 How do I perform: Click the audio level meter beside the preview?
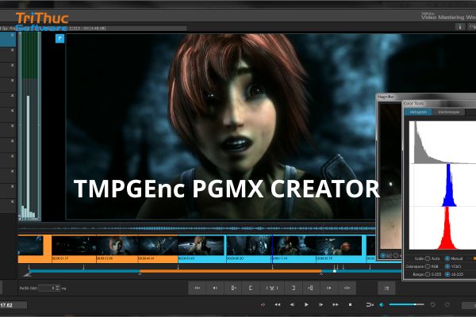point(29,127)
